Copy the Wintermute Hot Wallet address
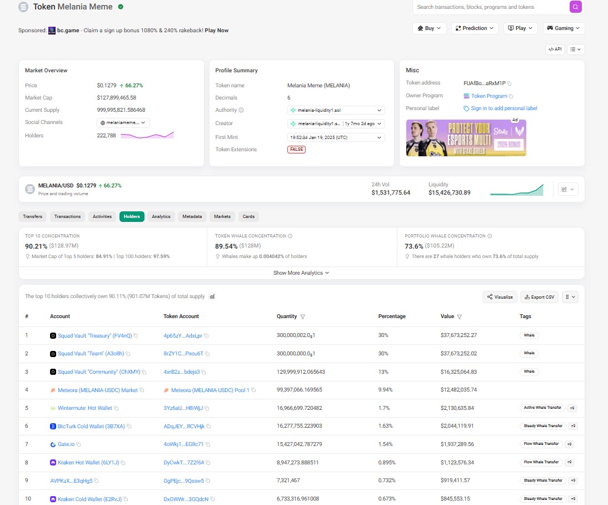This screenshot has height=505, width=608. point(116,408)
